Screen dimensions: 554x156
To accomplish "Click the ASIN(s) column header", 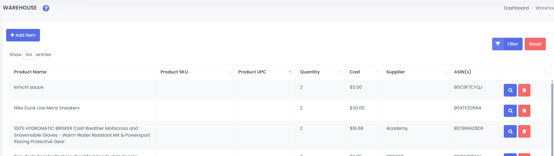I will [x=474, y=72].
